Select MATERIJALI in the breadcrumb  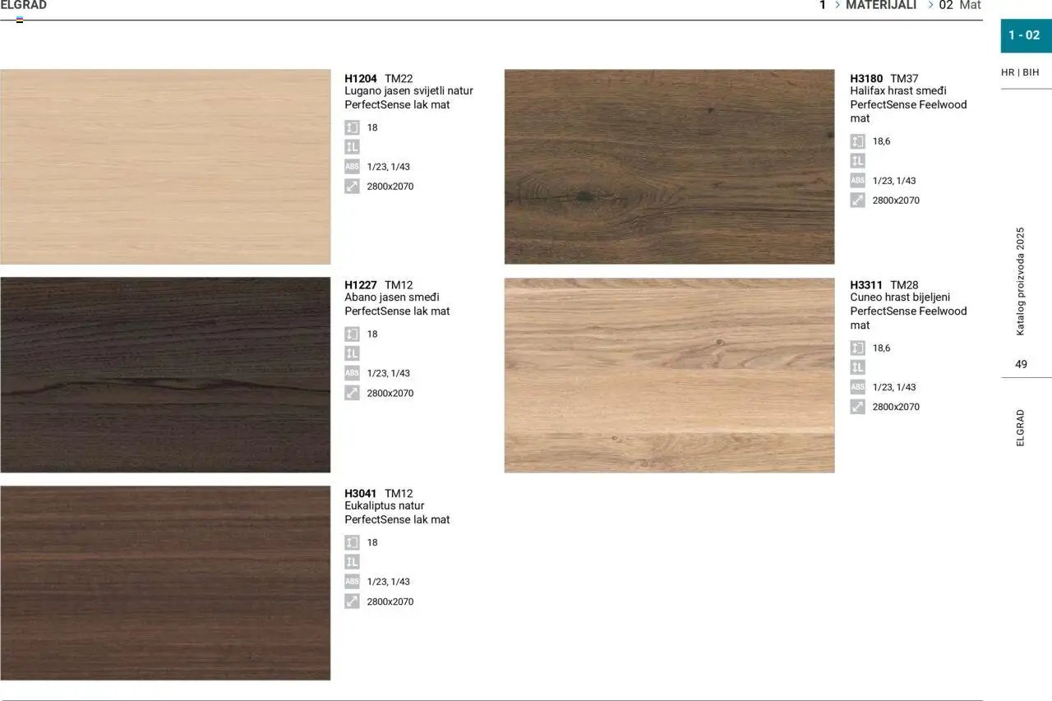pos(880,5)
